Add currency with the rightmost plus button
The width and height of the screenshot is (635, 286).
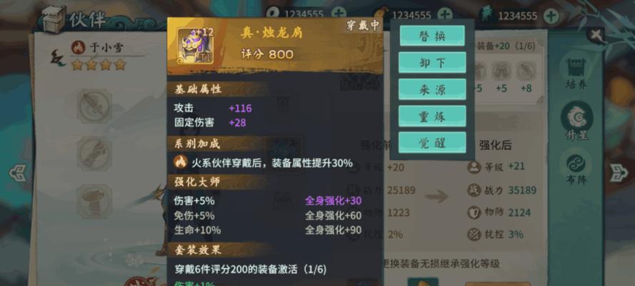551,16
